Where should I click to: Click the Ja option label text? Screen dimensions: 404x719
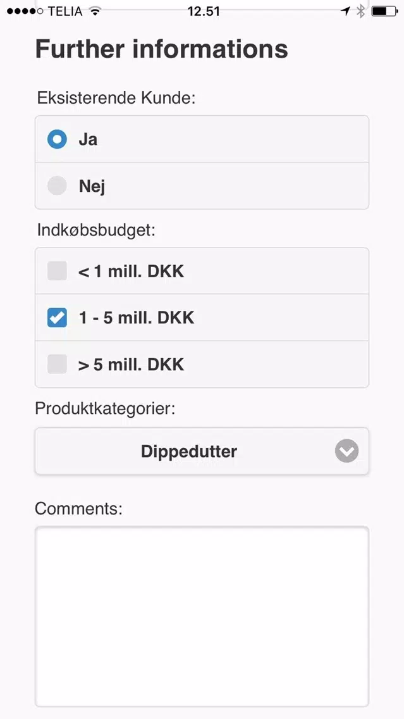(88, 139)
